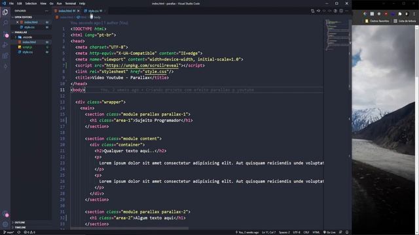
Task: Switch to the style.css editor tab
Action: 94,11
